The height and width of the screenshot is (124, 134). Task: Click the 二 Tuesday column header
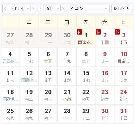29,22
